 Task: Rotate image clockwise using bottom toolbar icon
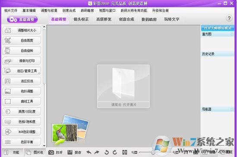coord(115,152)
